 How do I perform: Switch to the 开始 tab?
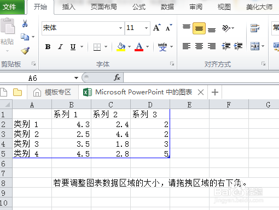coord(40,7)
